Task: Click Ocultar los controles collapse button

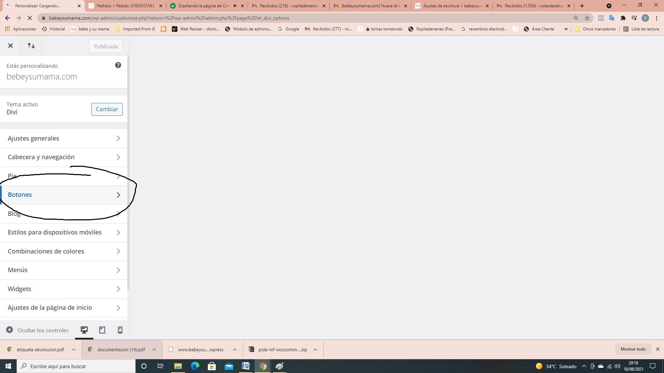Action: tap(37, 330)
